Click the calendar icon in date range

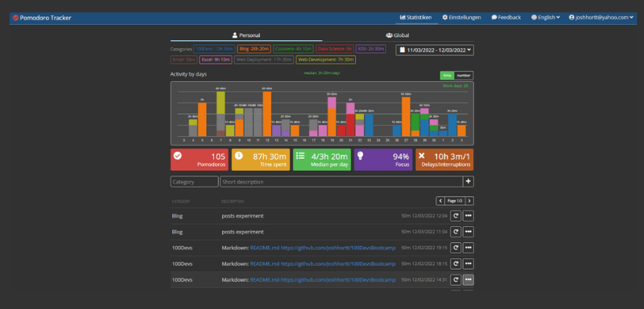coord(402,50)
